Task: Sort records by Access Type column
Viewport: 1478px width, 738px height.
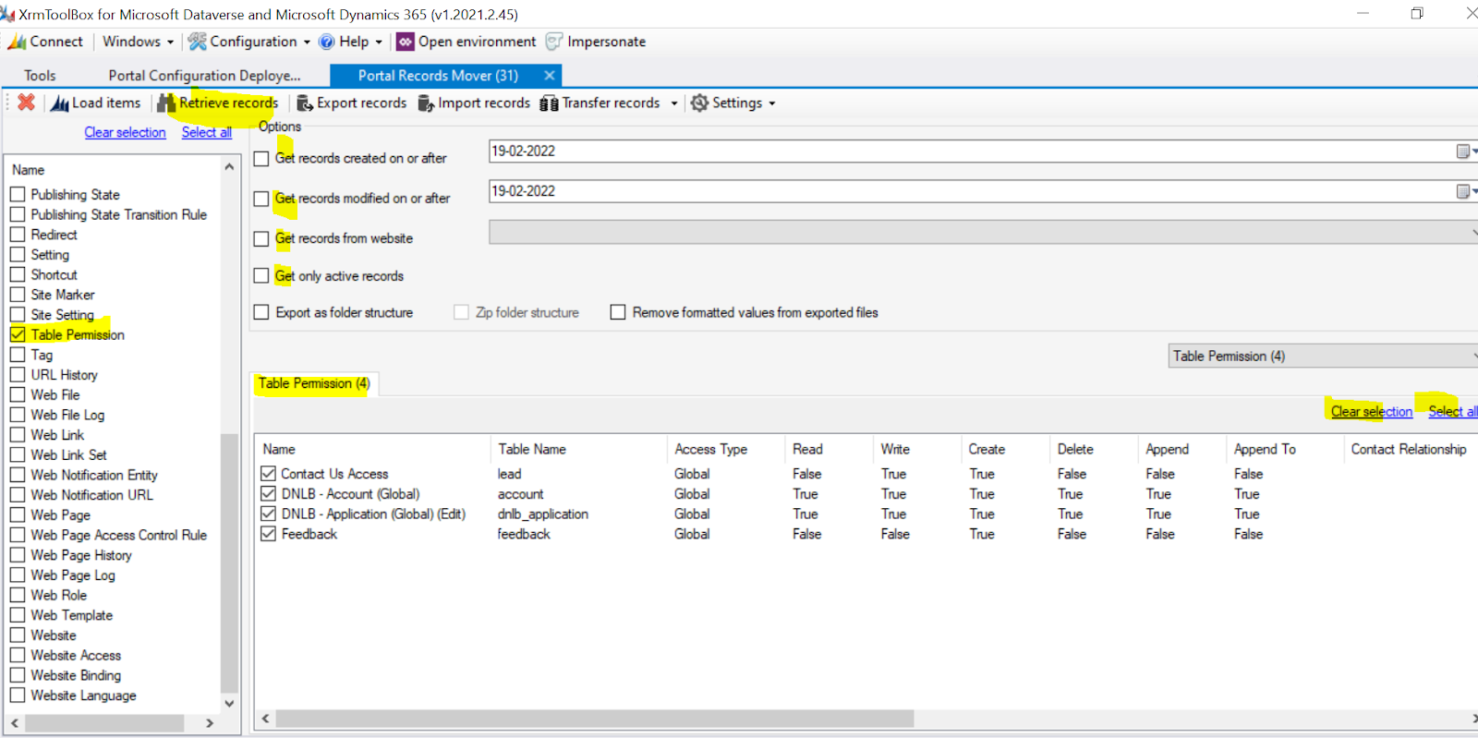Action: pyautogui.click(x=725, y=449)
